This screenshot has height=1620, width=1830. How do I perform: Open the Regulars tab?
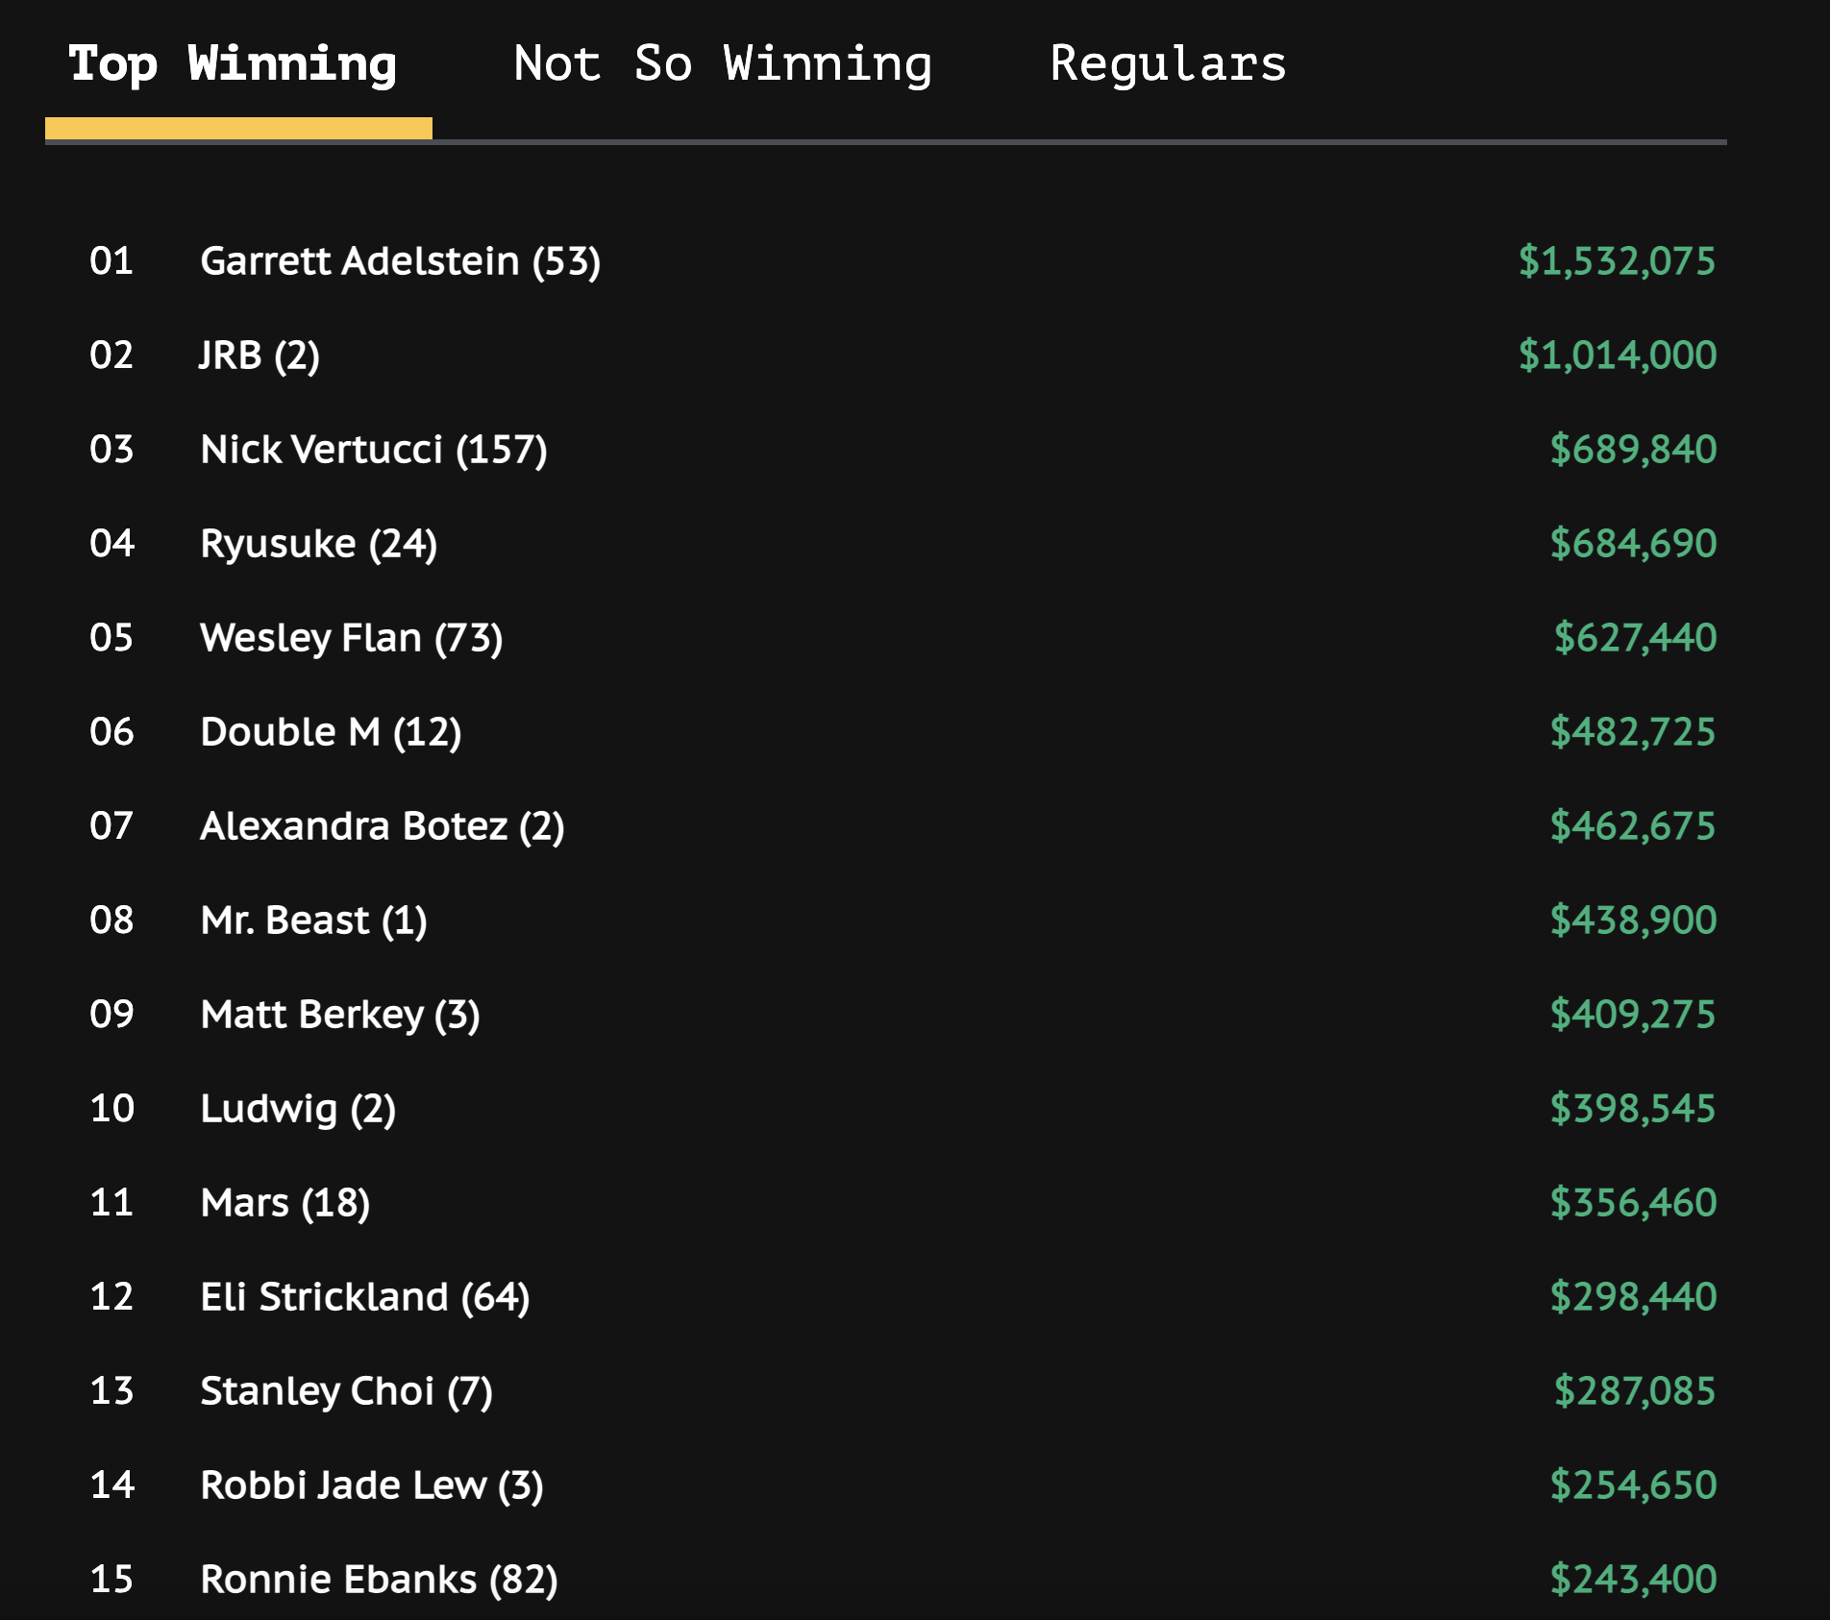(1168, 65)
